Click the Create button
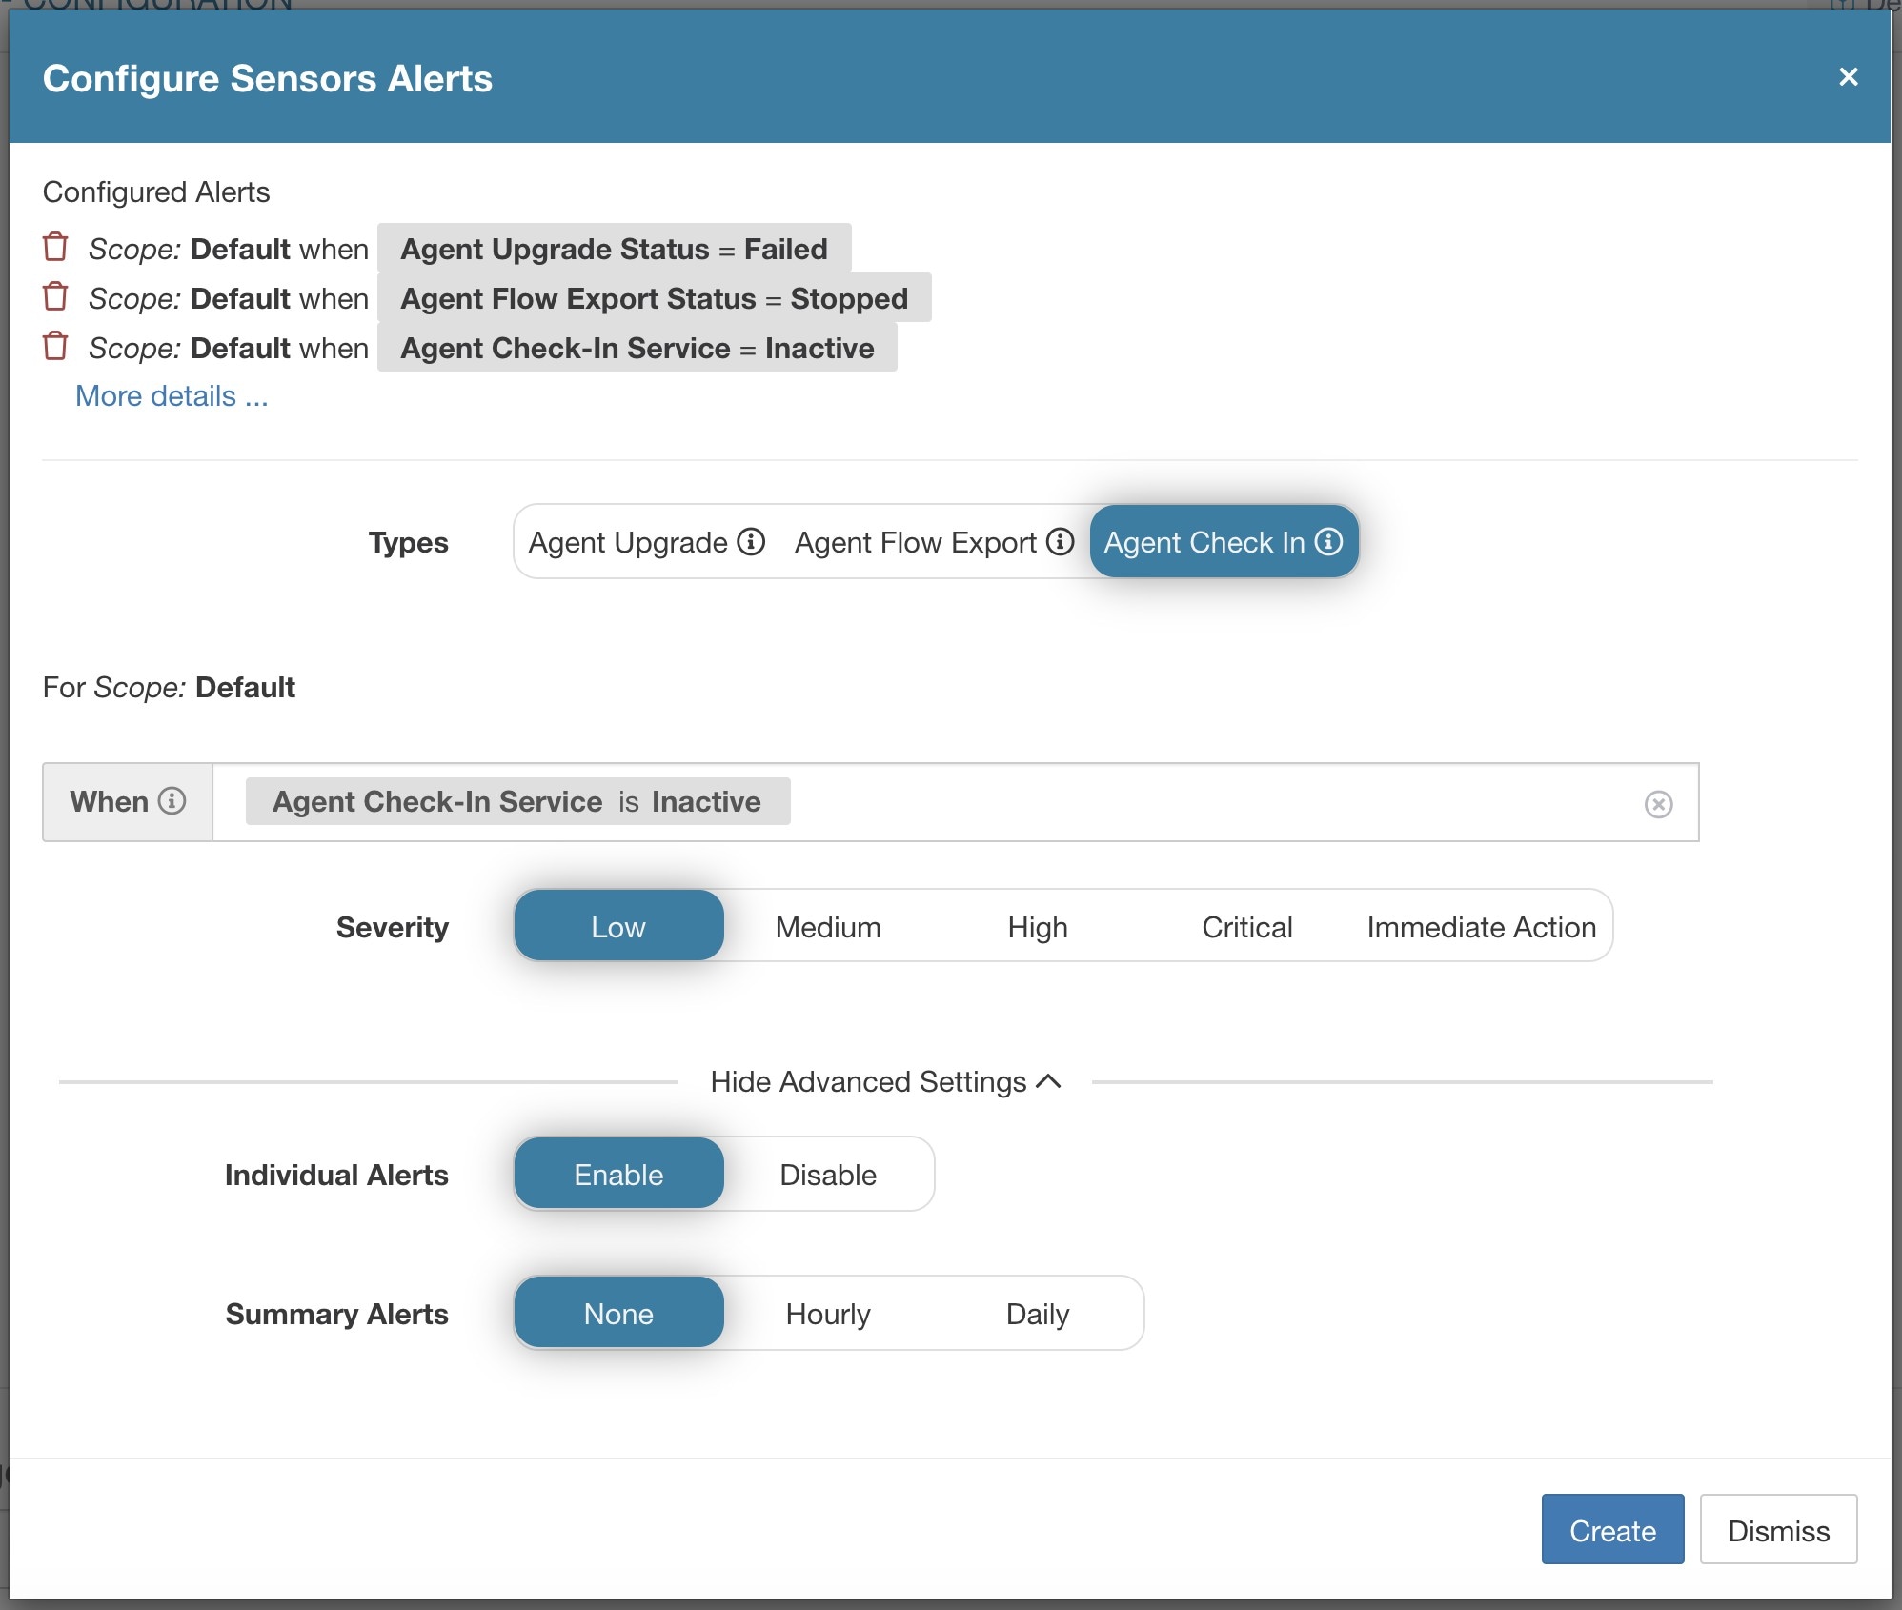Viewport: 1902px width, 1610px height. pos(1612,1529)
